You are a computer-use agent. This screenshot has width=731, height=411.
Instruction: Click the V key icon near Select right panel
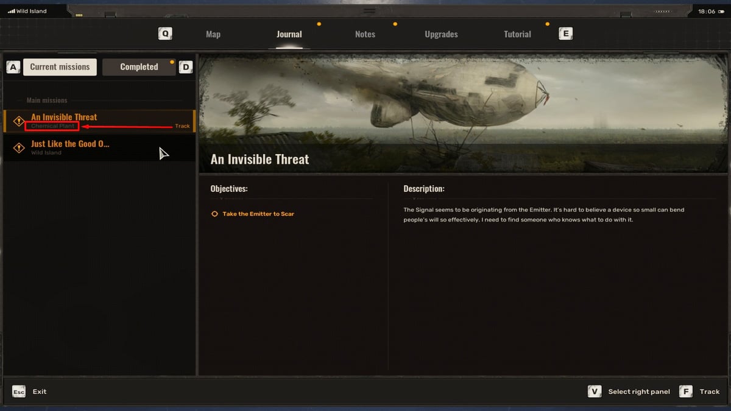[x=595, y=392]
